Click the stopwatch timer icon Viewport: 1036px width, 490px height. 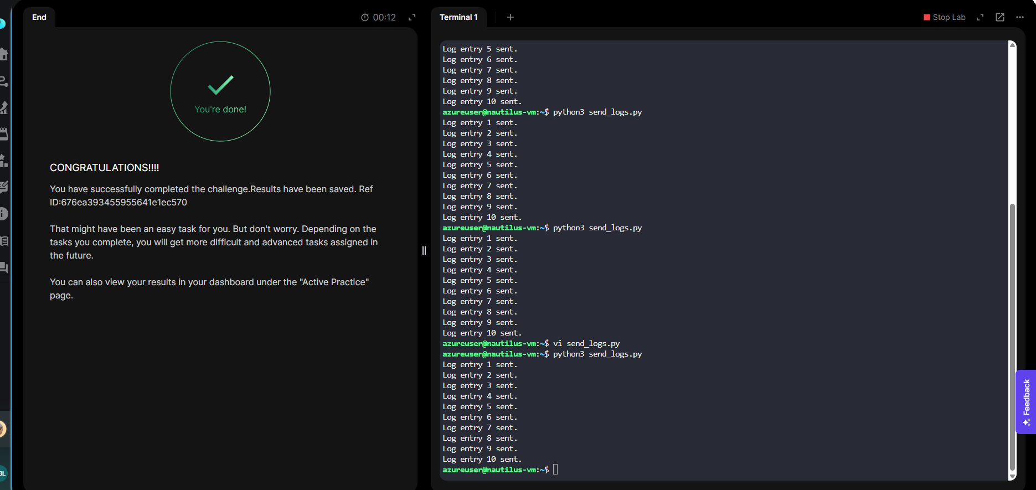tap(365, 17)
